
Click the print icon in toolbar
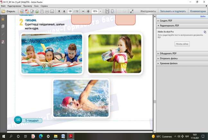pos(47,11)
